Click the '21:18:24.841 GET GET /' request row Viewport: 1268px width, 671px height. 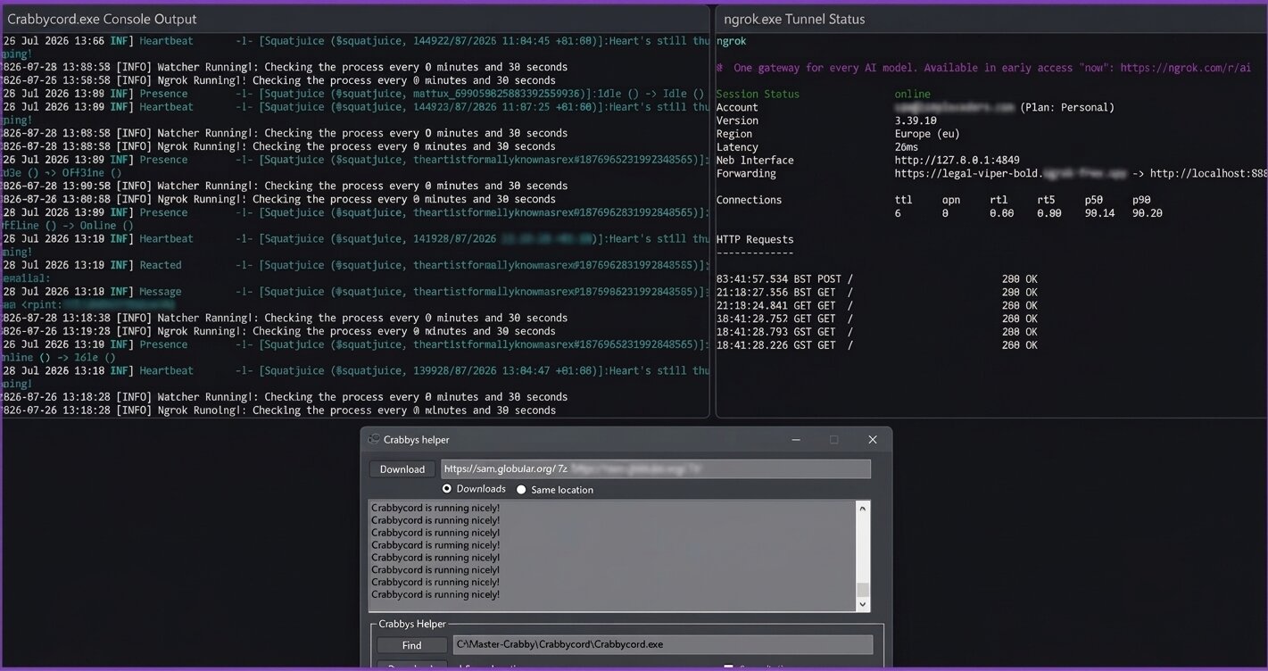877,306
